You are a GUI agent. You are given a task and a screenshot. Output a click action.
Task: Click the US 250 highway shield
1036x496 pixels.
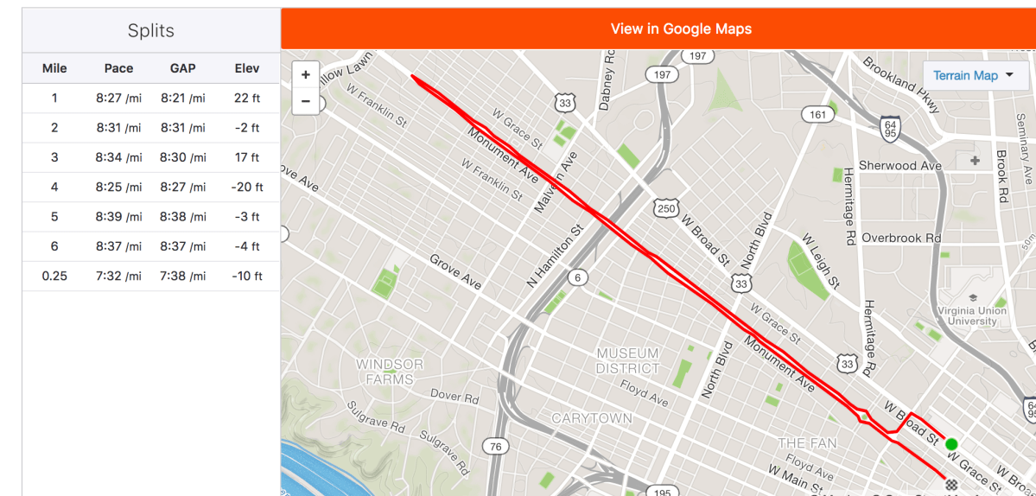666,209
